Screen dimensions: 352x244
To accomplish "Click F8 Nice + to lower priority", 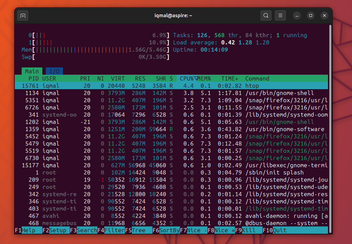I will (221, 230).
